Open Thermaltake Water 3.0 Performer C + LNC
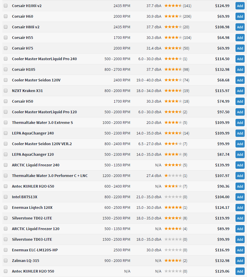 pos(50,176)
